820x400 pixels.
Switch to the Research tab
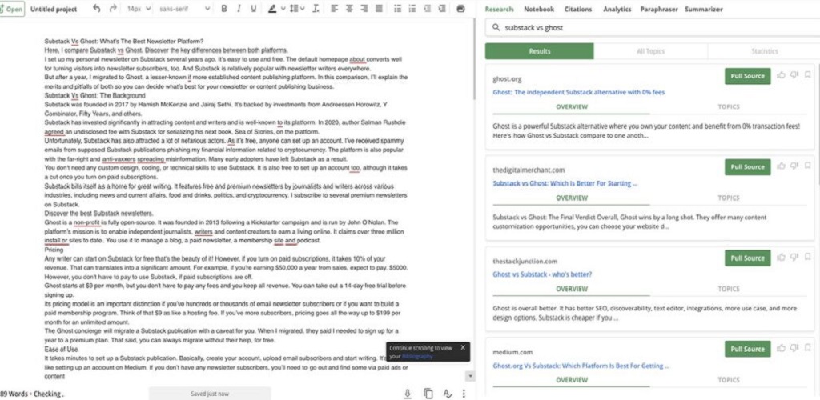(x=499, y=9)
